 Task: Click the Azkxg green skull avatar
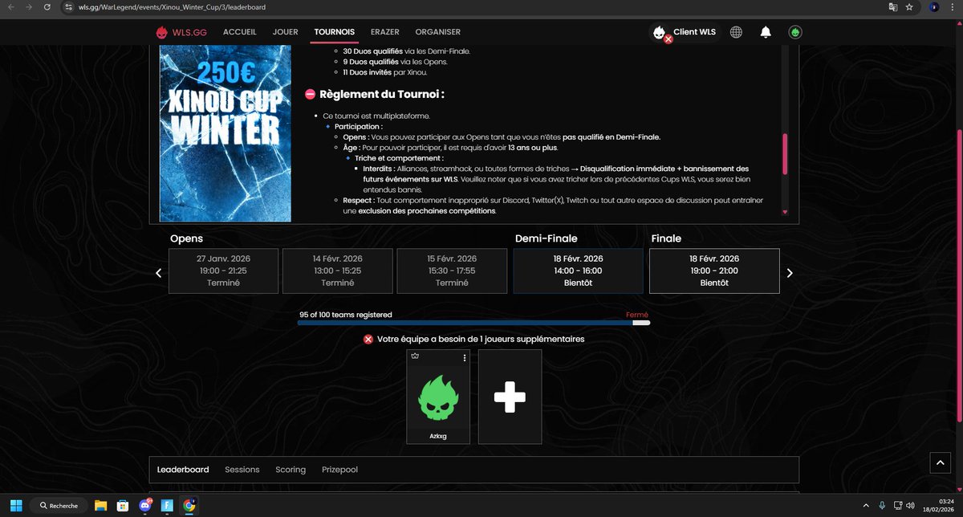tap(438, 397)
